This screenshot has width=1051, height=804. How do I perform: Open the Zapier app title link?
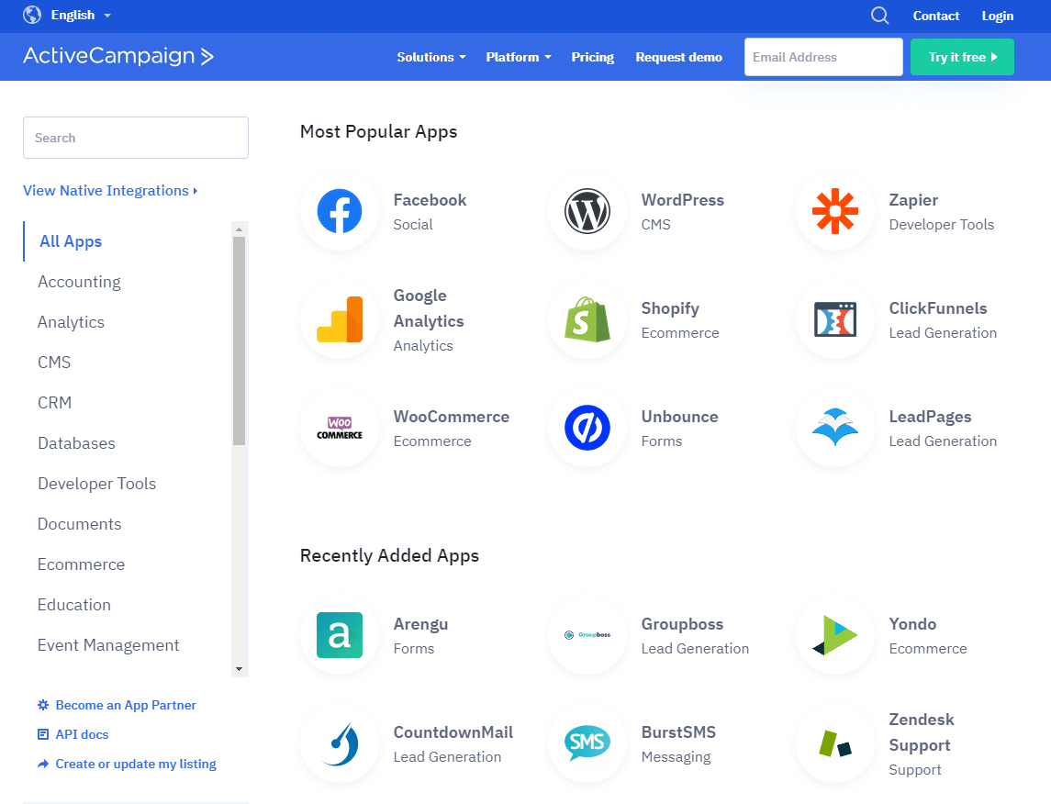[913, 200]
